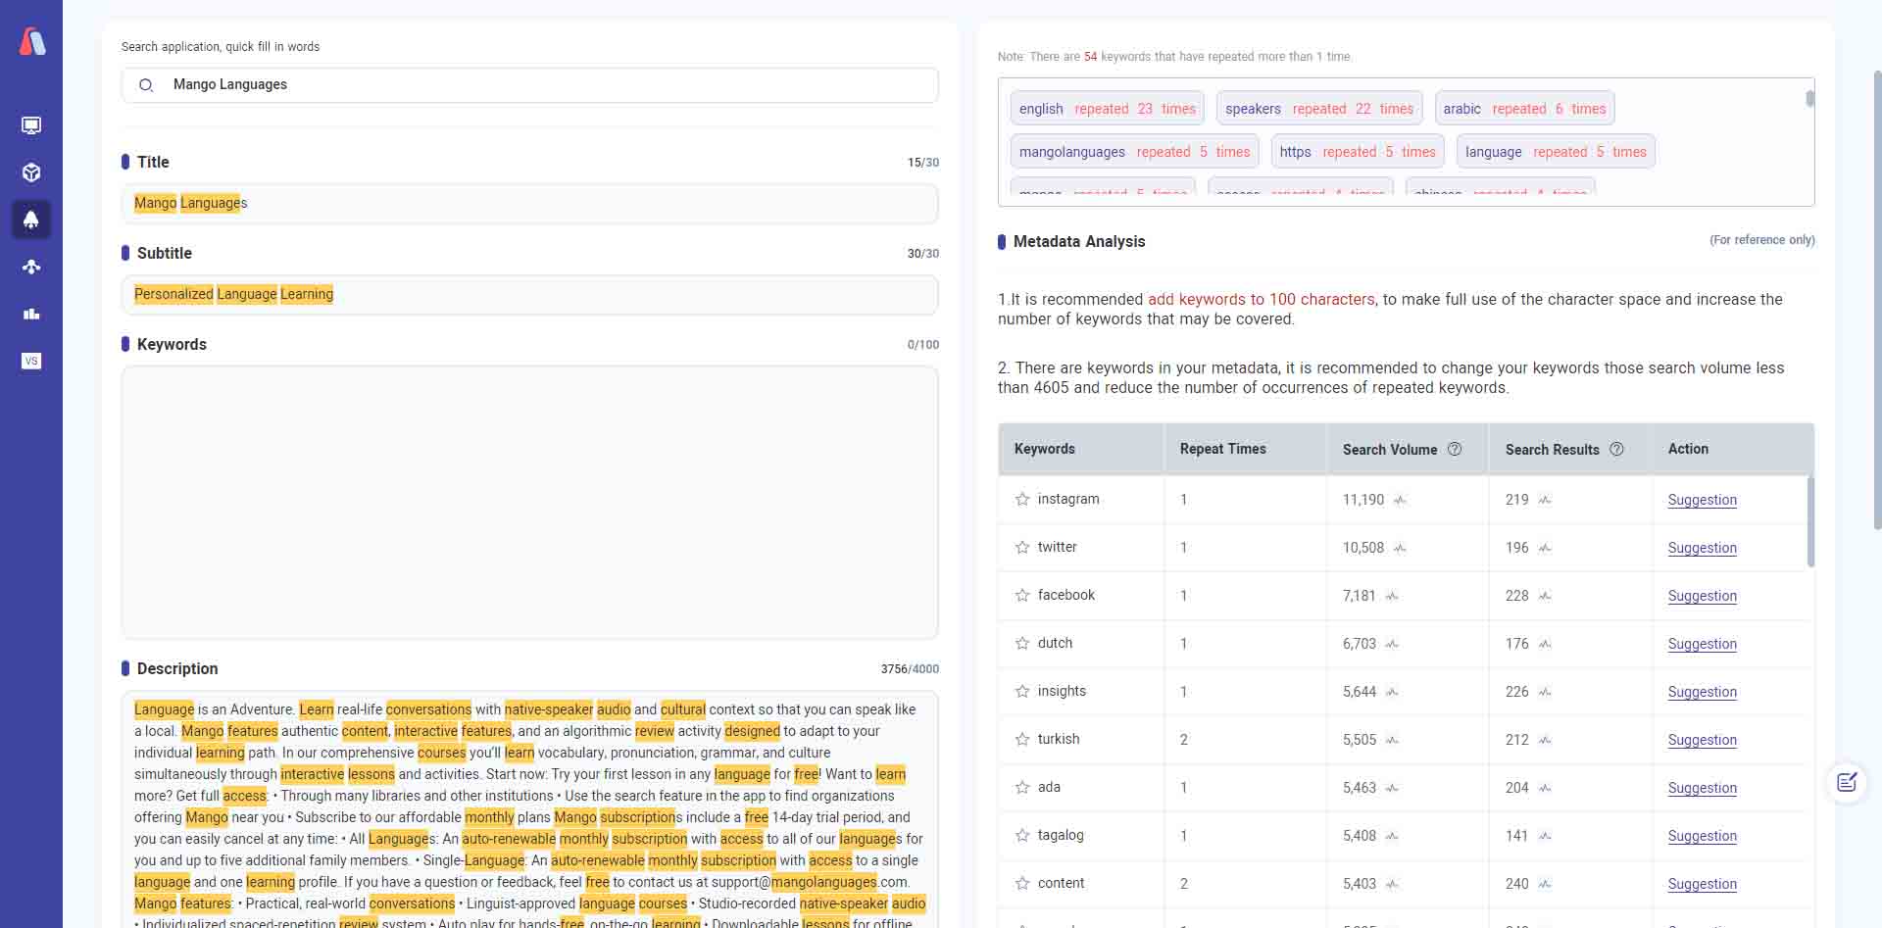Screen dimensions: 1882x928
Task: Show search volume trend for ada
Action: (1392, 788)
